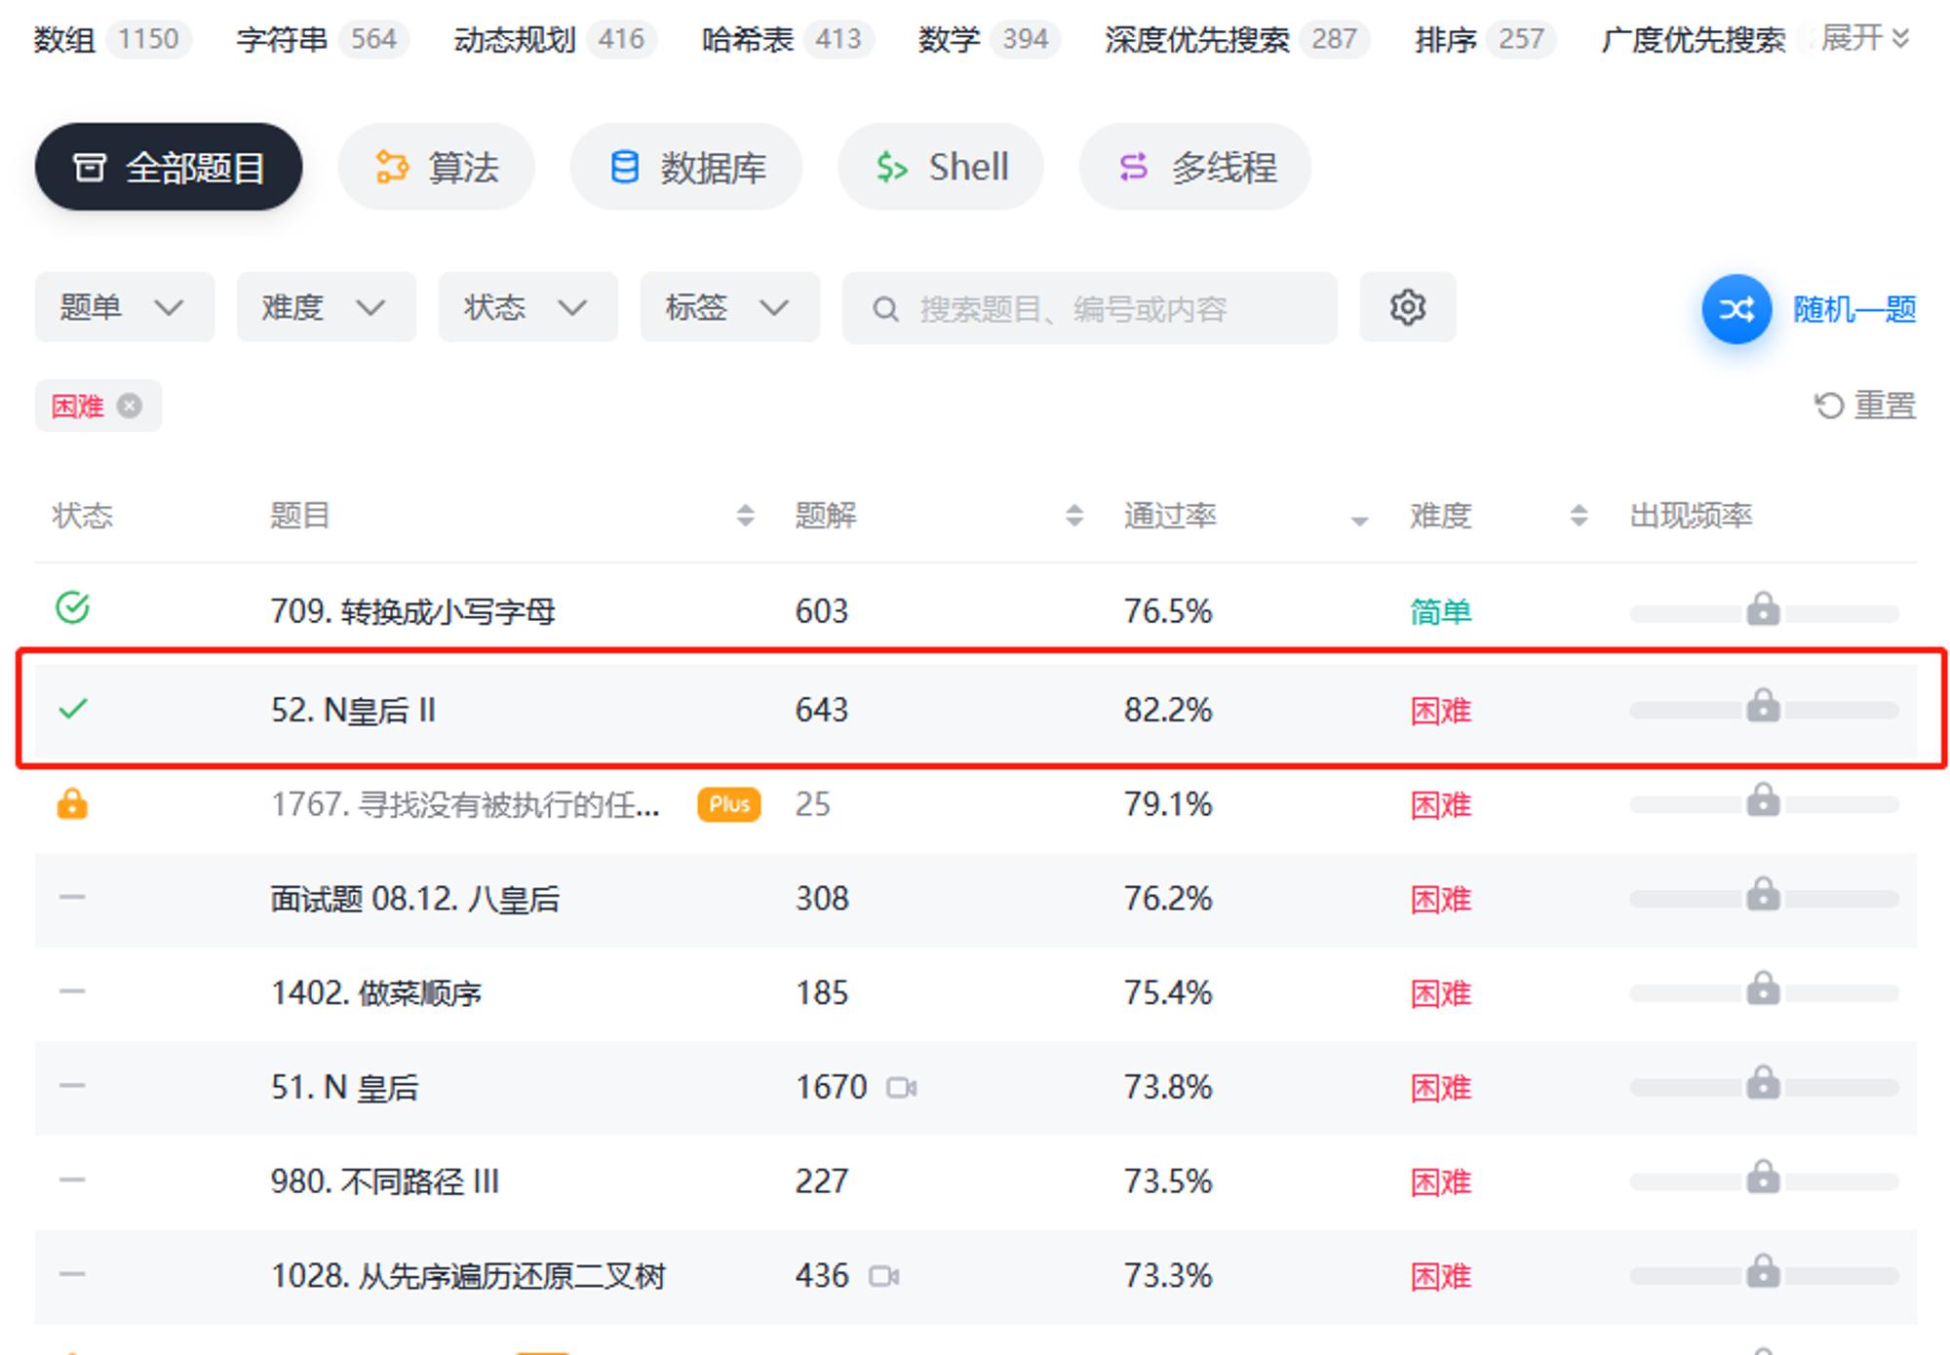Open the 标签 filter dropdown
The width and height of the screenshot is (1950, 1355).
pyautogui.click(x=730, y=308)
